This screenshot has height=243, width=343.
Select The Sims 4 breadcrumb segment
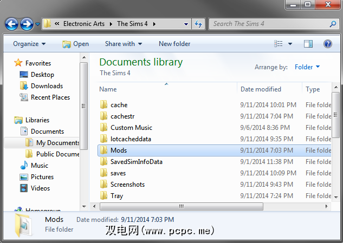[132, 24]
